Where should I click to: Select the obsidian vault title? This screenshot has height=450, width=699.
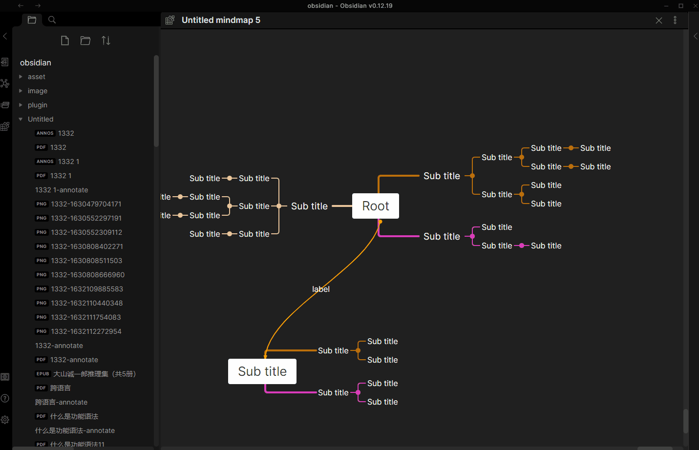[x=36, y=62]
